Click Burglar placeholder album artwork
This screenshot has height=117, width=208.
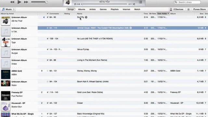coord(6,53)
